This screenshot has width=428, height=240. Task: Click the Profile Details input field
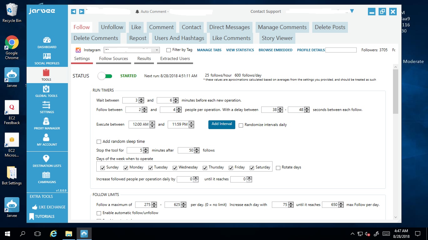[x=341, y=50]
